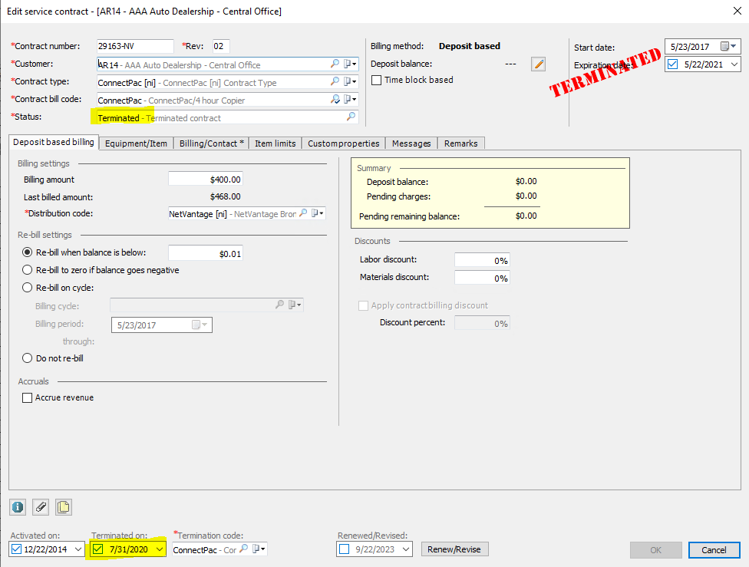
Task: Open the Billing/Contact tab
Action: pos(212,143)
